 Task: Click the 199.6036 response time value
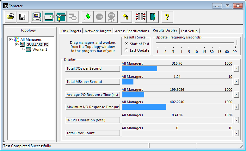click(x=177, y=90)
